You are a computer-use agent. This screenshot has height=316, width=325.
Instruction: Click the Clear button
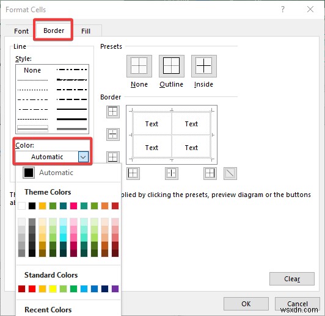[292, 279]
